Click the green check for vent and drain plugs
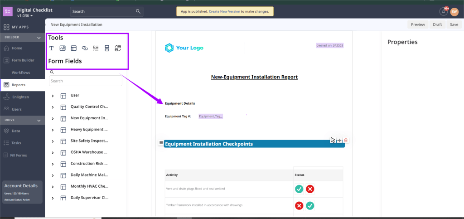Image resolution: width=464 pixels, height=219 pixels. pyautogui.click(x=299, y=189)
